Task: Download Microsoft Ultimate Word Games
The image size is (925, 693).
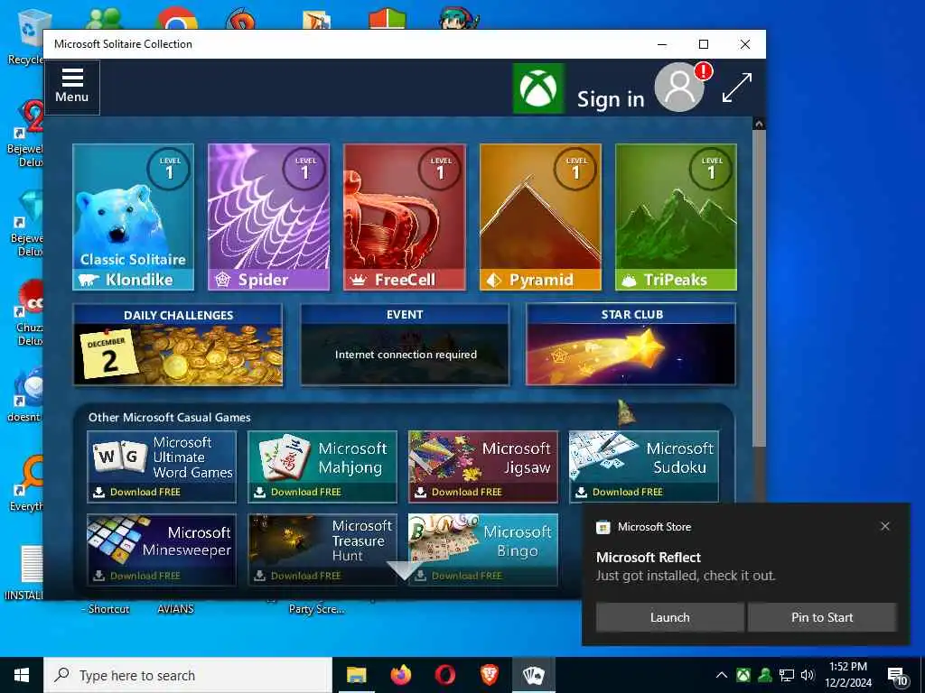Action: 162,467
